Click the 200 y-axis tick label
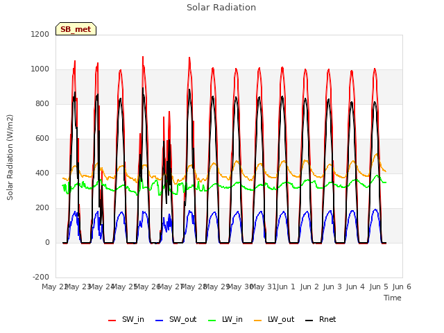The image size is (444, 333). pyautogui.click(x=42, y=208)
